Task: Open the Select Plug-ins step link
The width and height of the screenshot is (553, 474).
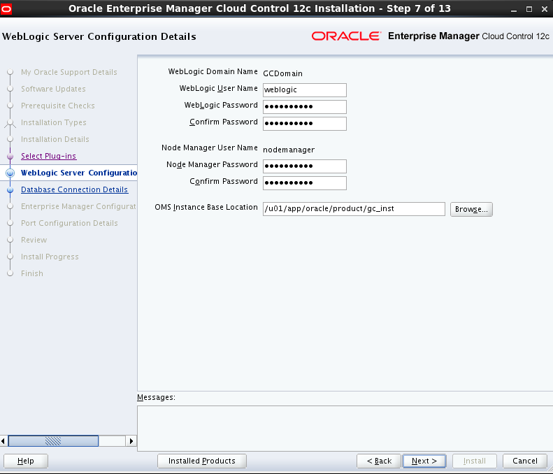Action: [49, 156]
